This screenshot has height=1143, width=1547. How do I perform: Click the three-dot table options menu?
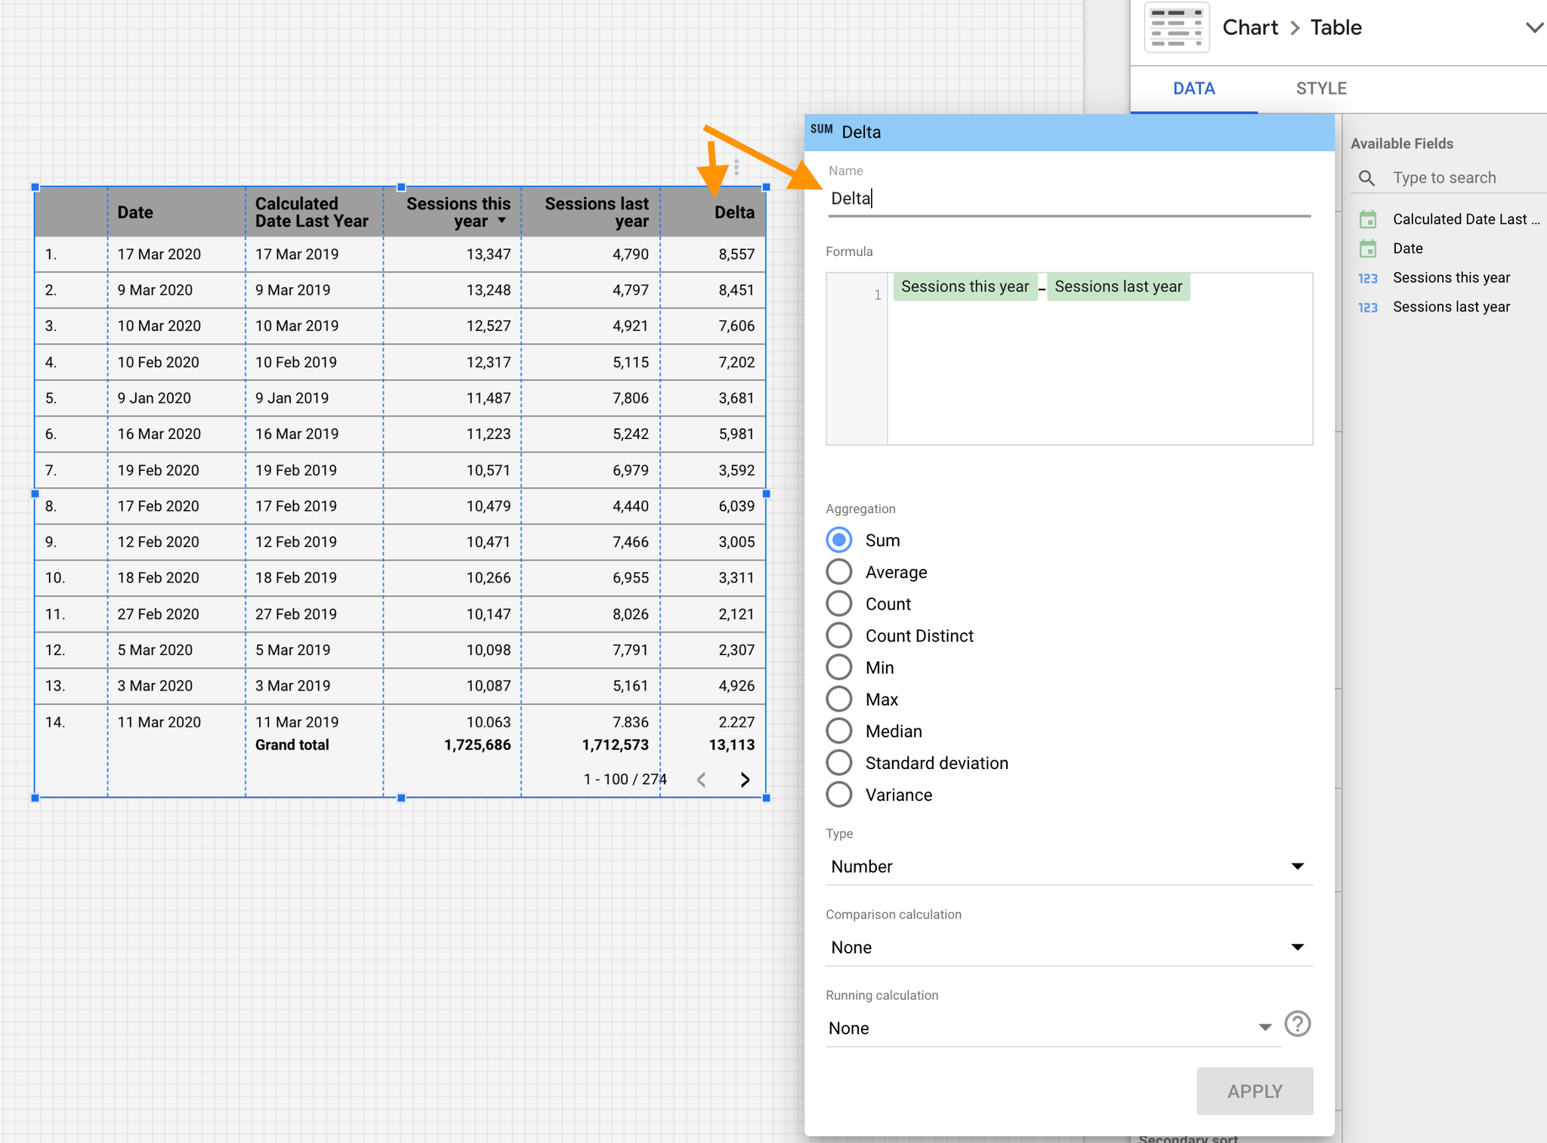coord(736,167)
